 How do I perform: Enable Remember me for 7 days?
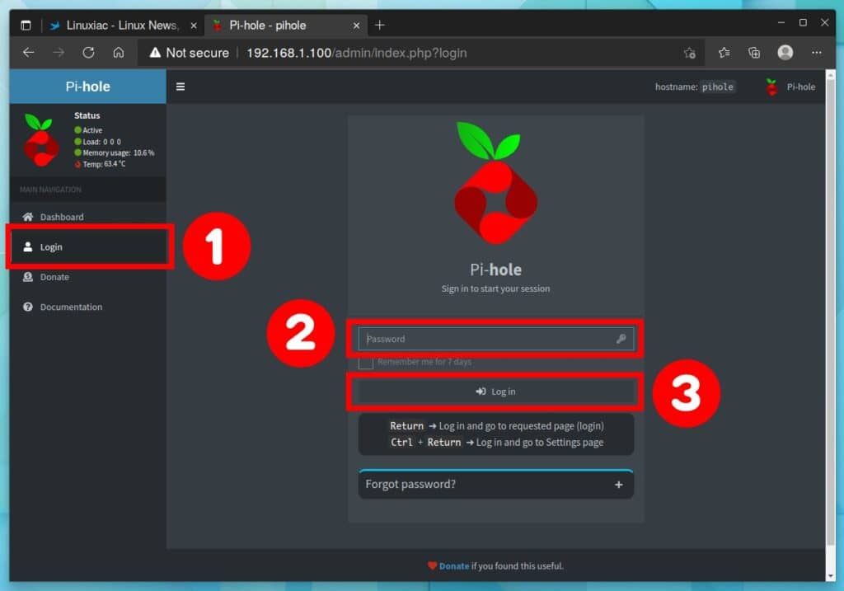pos(365,362)
